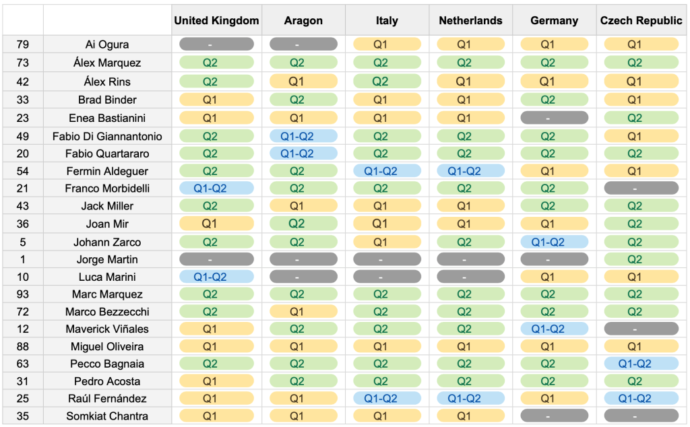
Task: Click Pecco Bagnaia's Czech Republic Q1-Q2 chip
Action: click(x=635, y=364)
